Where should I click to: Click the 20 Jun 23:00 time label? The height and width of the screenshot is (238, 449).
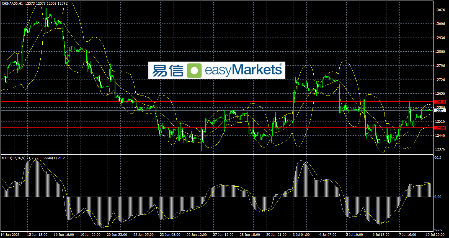click(x=117, y=235)
